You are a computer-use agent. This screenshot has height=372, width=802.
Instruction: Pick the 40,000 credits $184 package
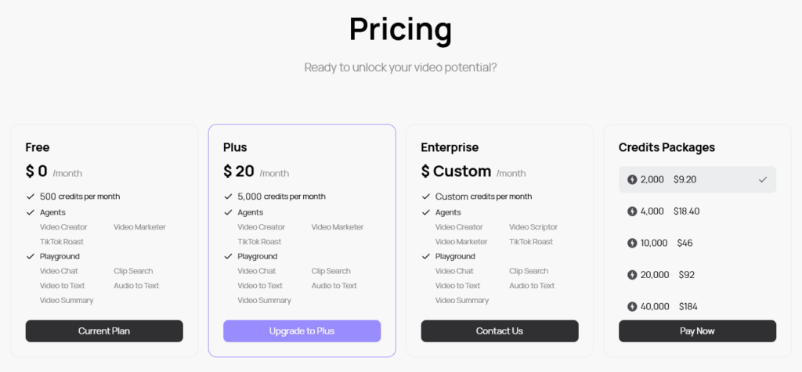tap(697, 305)
